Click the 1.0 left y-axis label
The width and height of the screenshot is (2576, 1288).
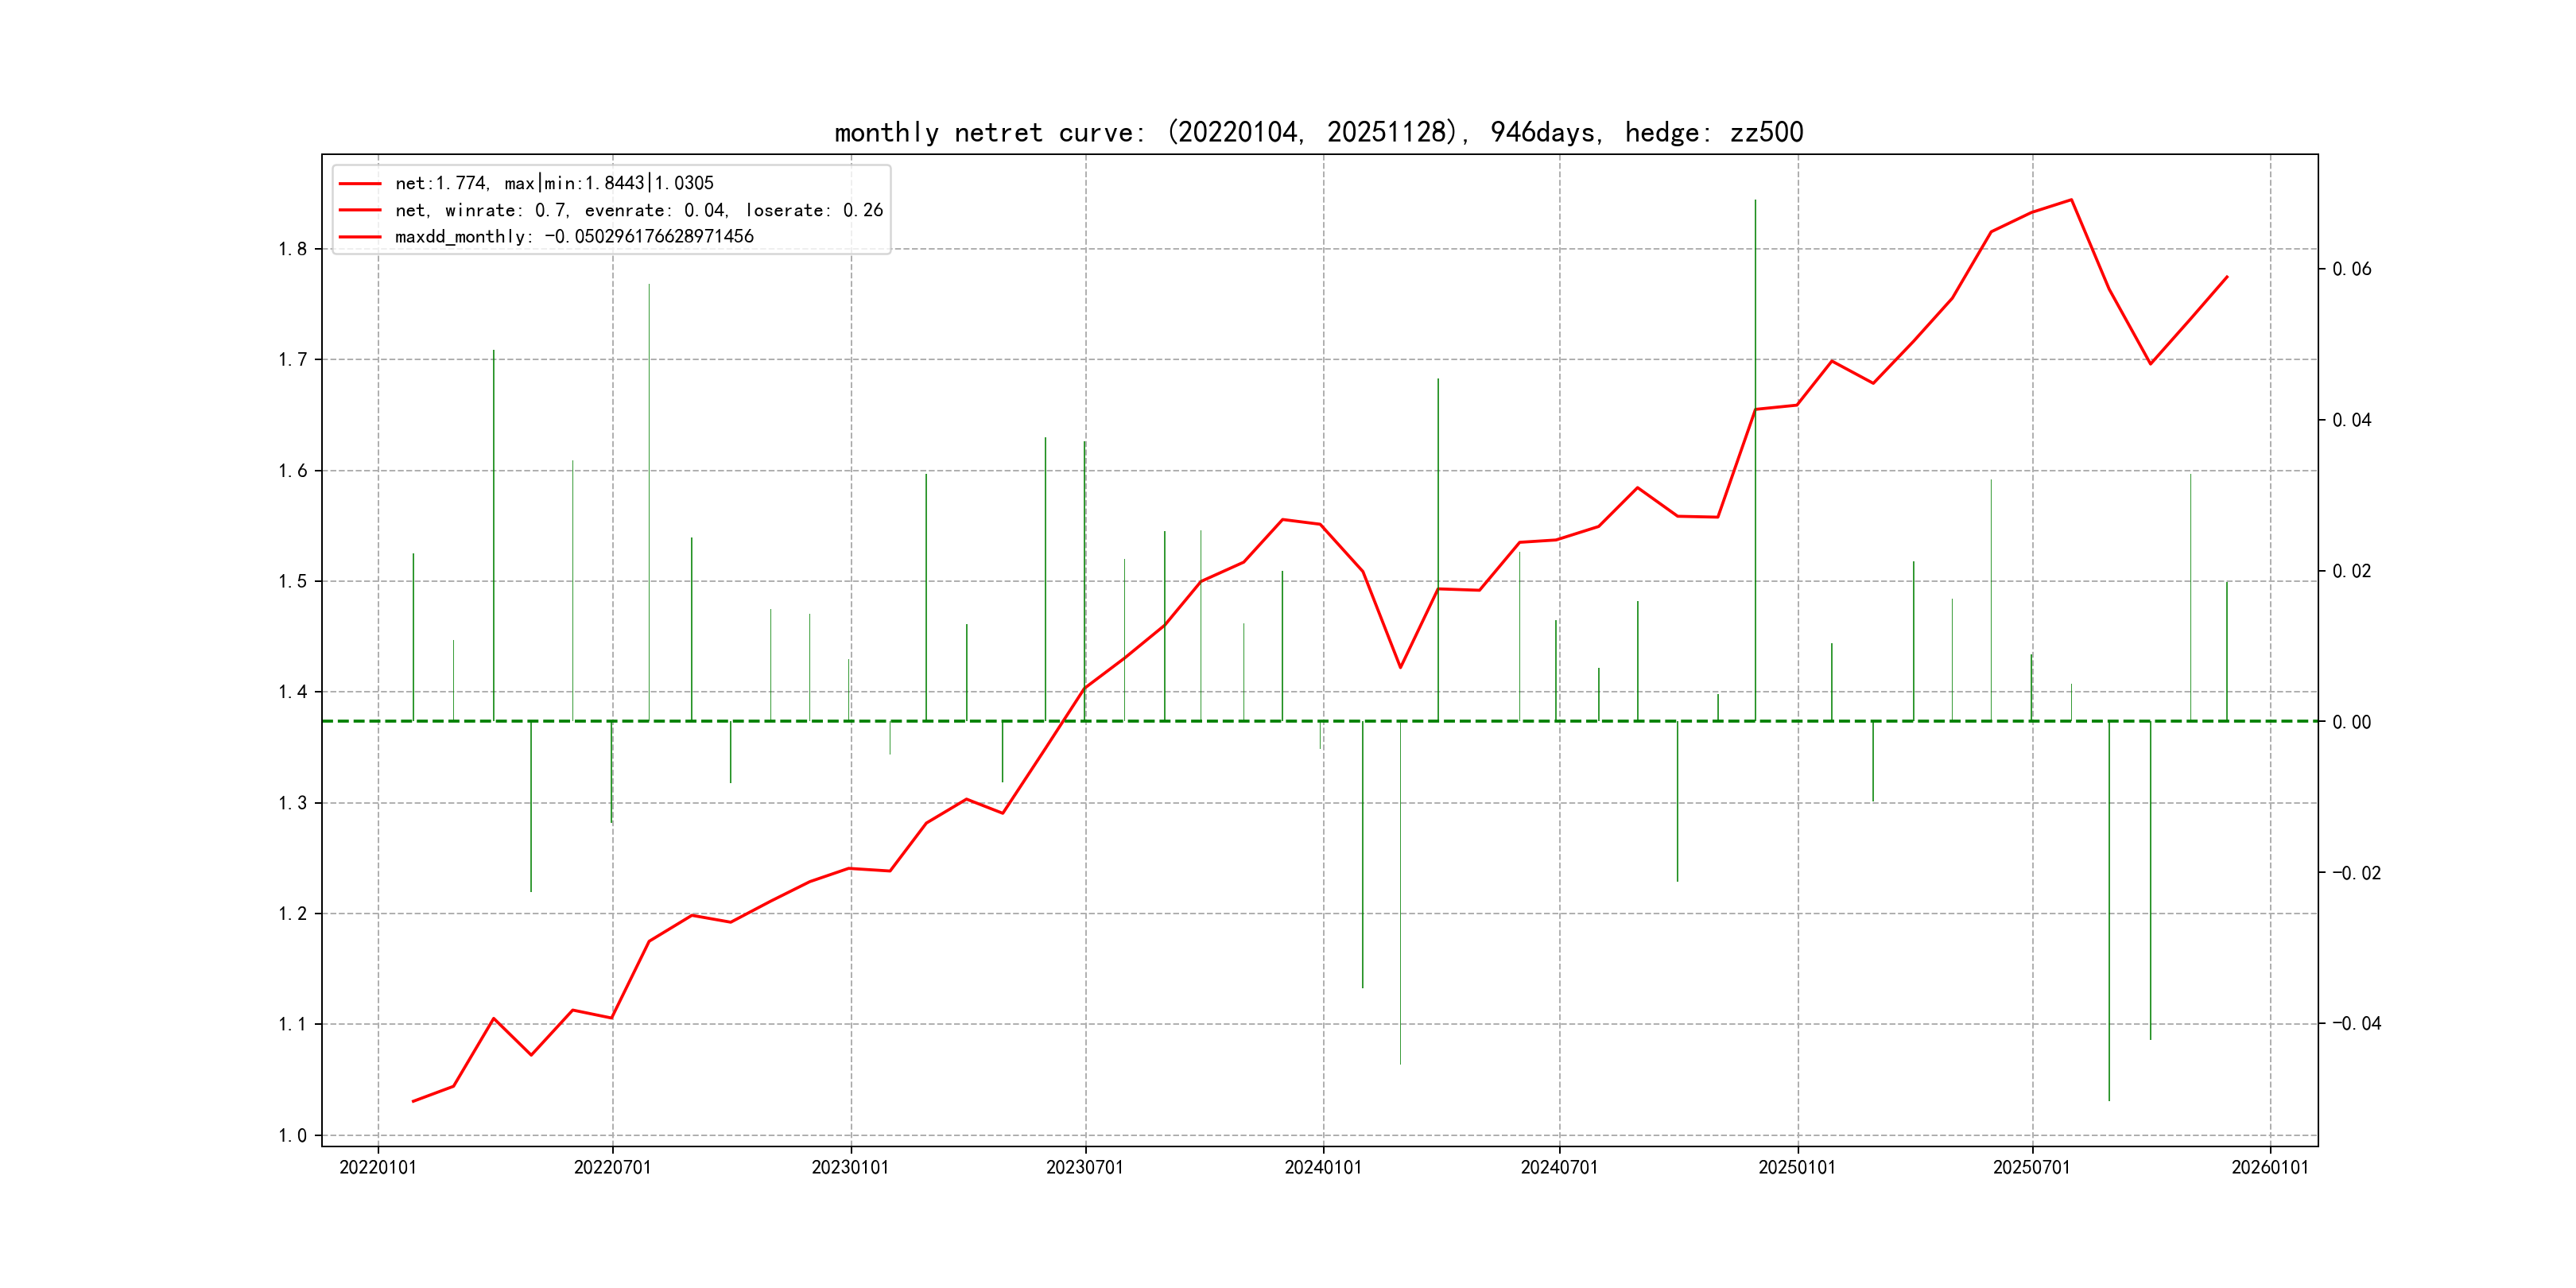click(292, 1136)
